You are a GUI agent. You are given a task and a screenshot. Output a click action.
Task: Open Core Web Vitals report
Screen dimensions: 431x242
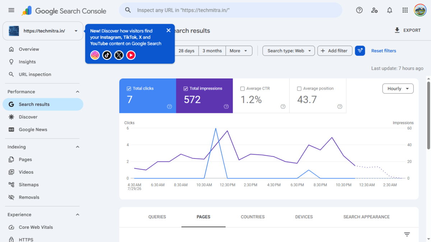click(x=43, y=227)
